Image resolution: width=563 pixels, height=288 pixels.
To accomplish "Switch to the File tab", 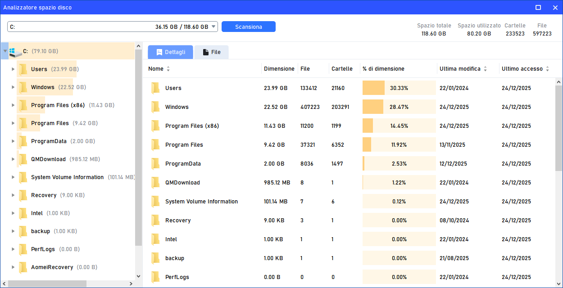I will click(211, 52).
